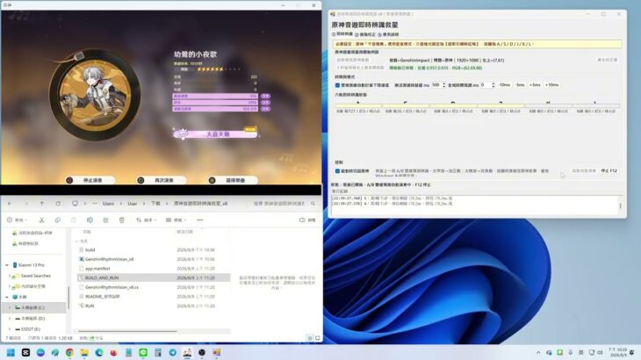The image size is (641, 360).
Task: Click the rightmost song-selection button in the game
Action: 232,180
